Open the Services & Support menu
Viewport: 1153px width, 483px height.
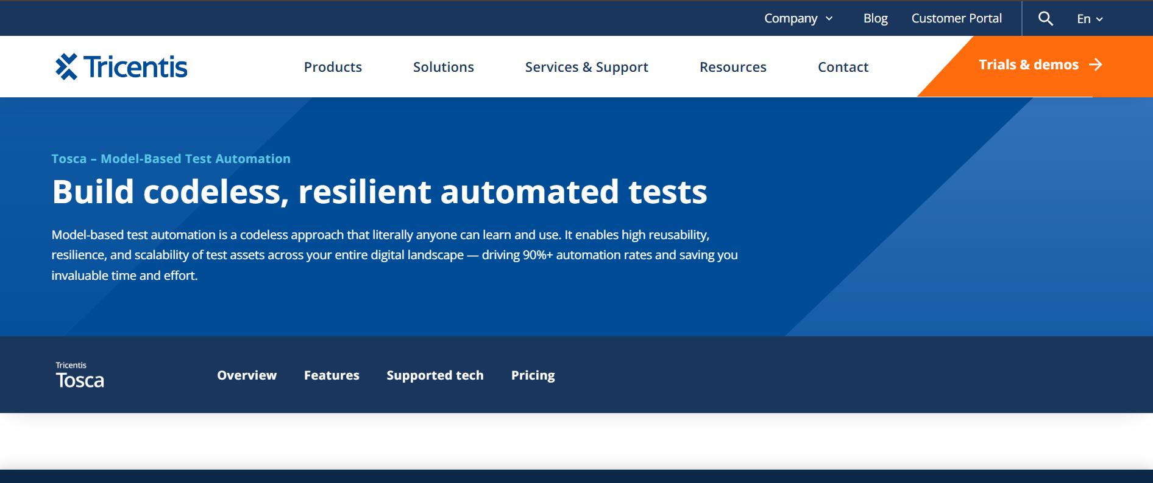[586, 67]
